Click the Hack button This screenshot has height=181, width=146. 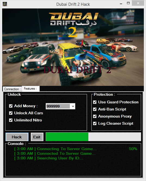click(x=17, y=137)
